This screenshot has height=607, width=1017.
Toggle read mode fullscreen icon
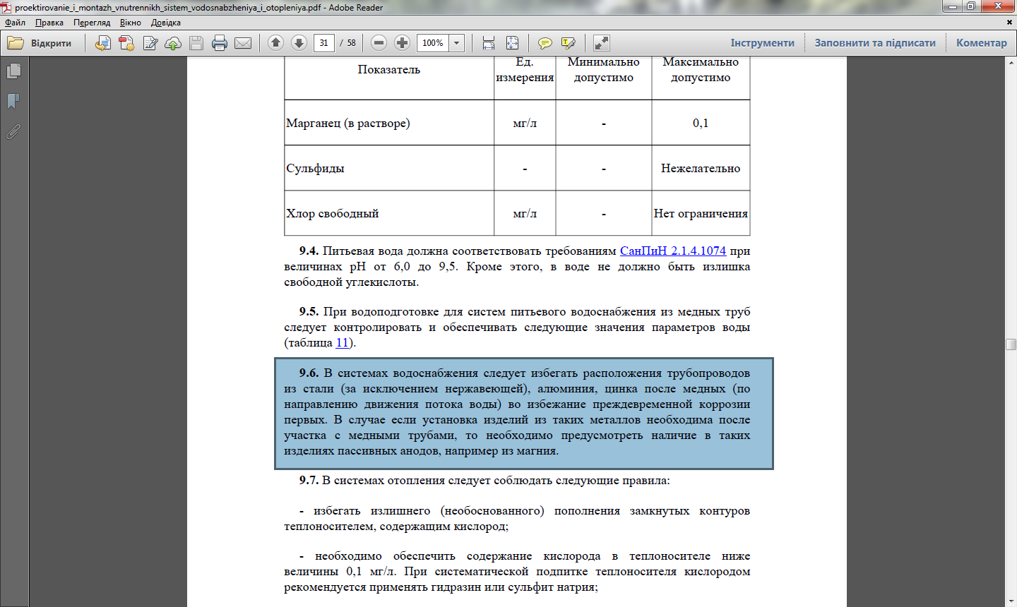602,43
